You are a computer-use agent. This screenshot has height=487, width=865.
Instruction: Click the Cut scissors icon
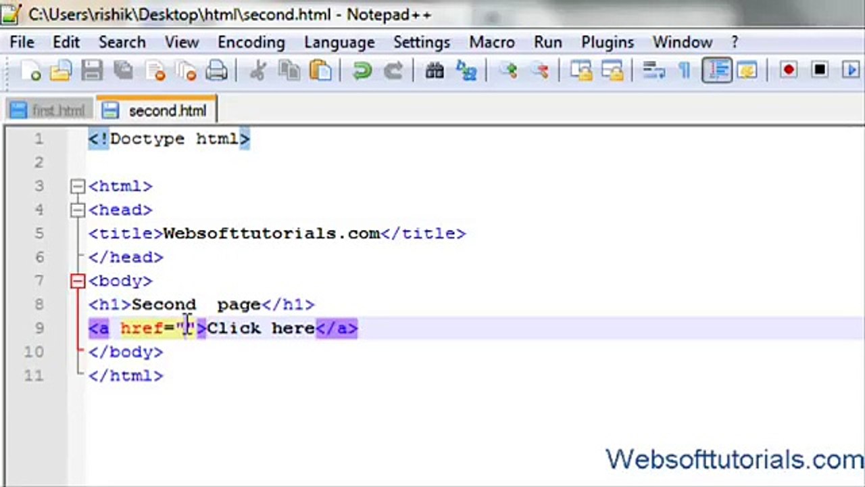click(x=257, y=70)
